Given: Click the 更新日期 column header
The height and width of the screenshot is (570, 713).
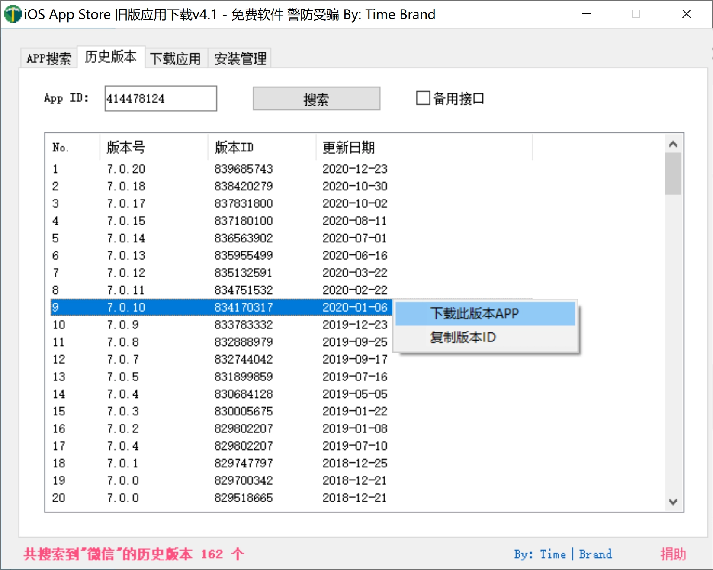Looking at the screenshot, I should pos(424,148).
